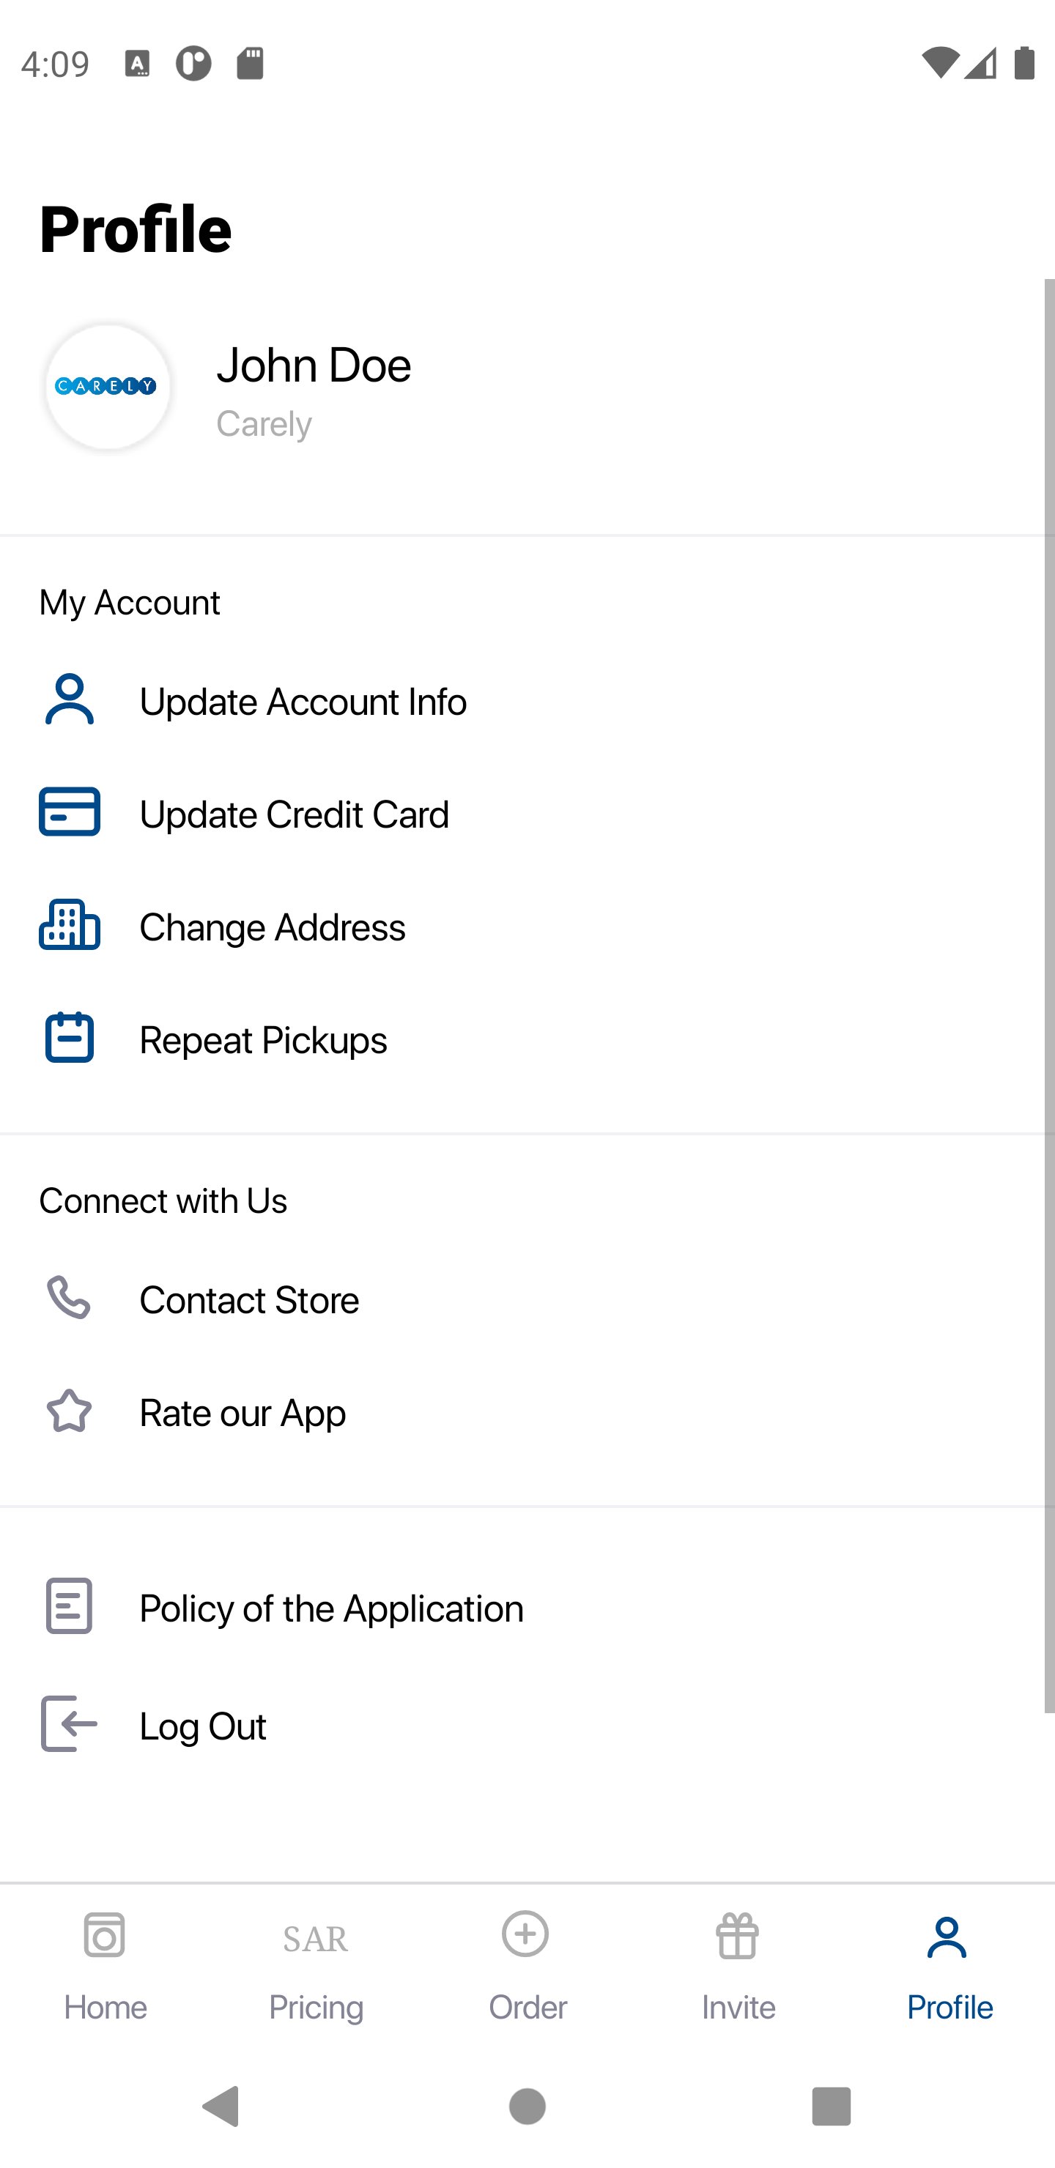Click the vertical scrollbar on the right edge
This screenshot has width=1055, height=2168.
pos(1048,995)
